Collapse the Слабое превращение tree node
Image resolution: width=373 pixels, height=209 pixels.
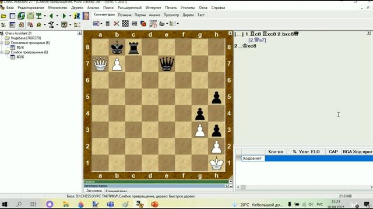2,52
